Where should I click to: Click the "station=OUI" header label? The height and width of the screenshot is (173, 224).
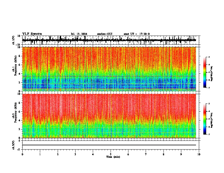click(x=105, y=34)
